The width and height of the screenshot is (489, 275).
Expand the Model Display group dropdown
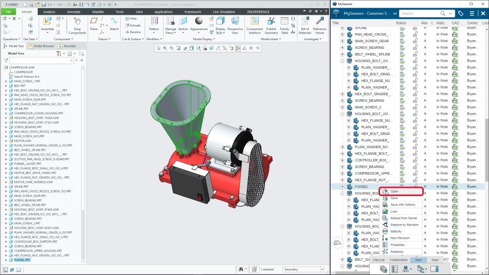[204, 39]
